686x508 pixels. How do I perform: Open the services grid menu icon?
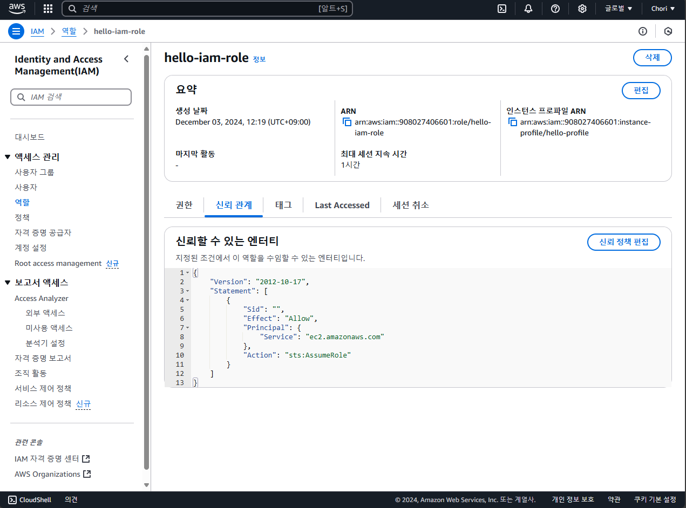tap(48, 9)
